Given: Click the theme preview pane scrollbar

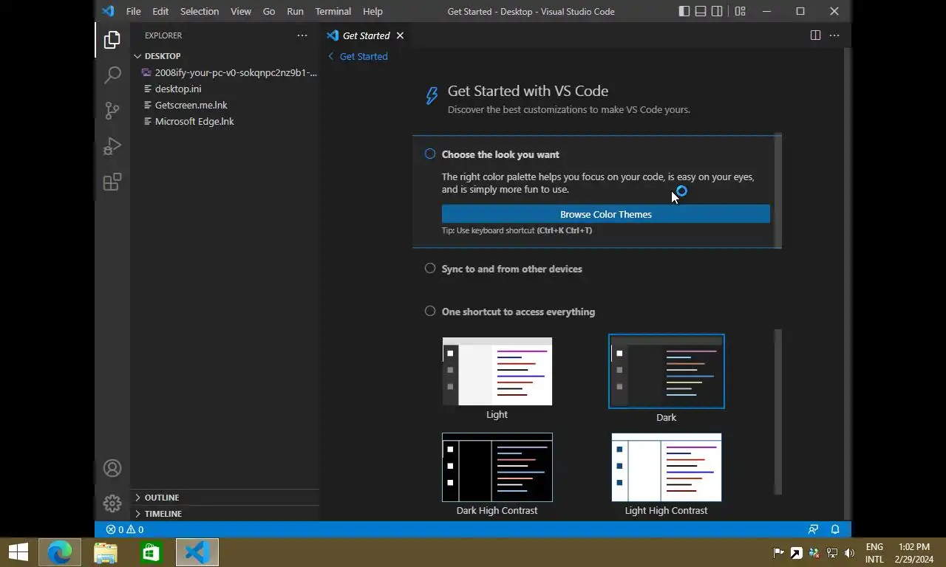Looking at the screenshot, I should coord(777,412).
